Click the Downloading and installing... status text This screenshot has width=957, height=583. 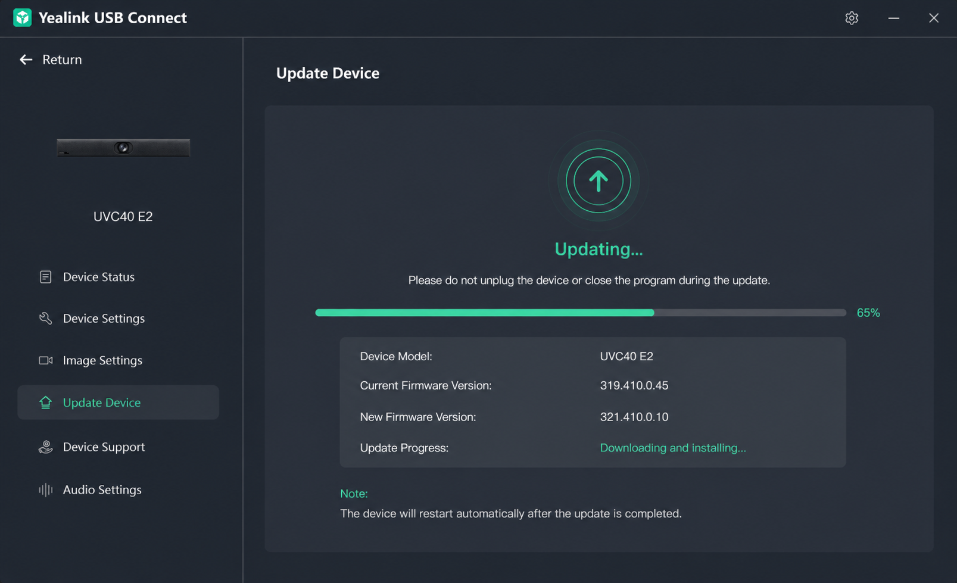(673, 448)
